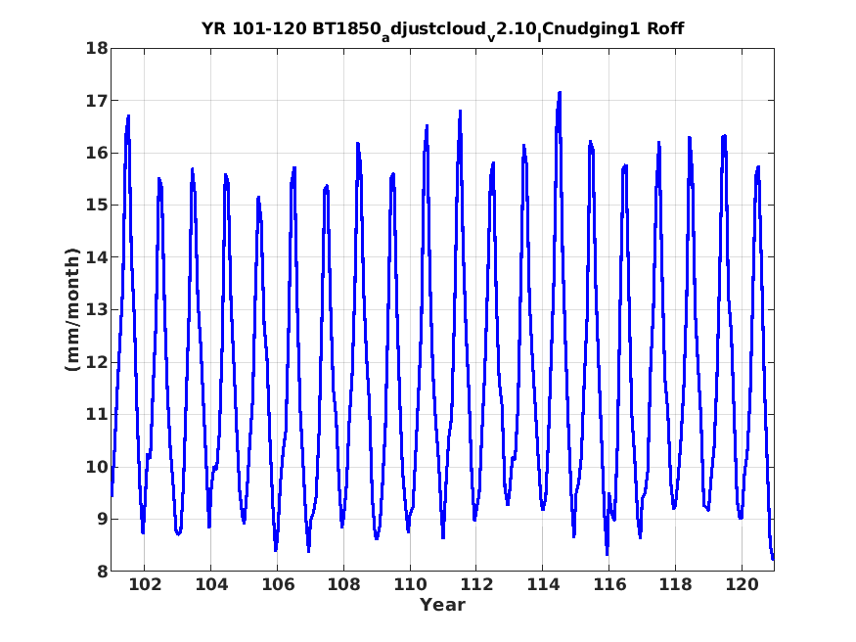The width and height of the screenshot is (856, 642).
Task: Click x-axis tick label 108
Action: point(343,584)
